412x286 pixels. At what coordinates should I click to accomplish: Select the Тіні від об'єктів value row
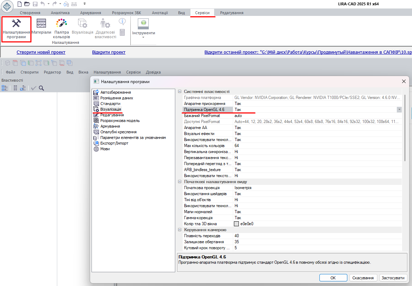point(236,200)
